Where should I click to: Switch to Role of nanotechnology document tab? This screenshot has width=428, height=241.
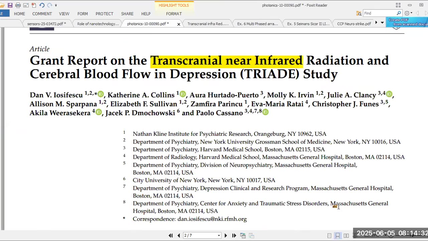[98, 24]
